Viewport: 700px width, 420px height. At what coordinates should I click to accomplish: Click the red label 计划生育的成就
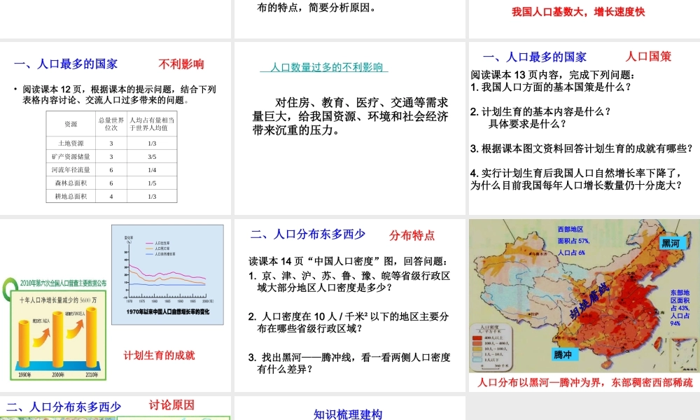159,356
